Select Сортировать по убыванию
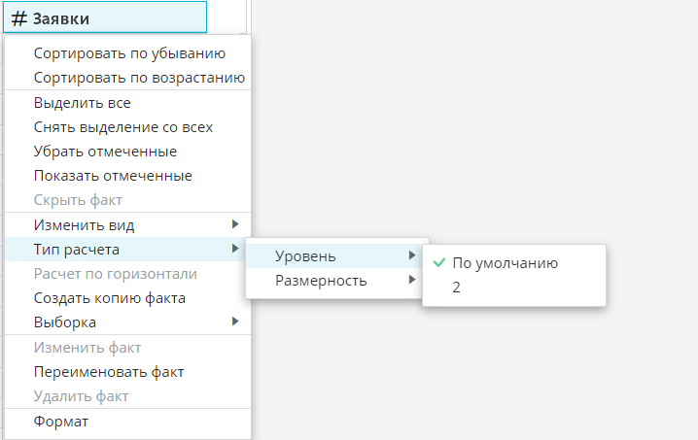 (x=129, y=52)
